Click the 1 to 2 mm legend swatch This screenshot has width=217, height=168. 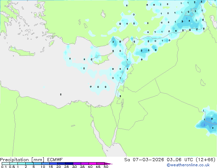coord(22,164)
